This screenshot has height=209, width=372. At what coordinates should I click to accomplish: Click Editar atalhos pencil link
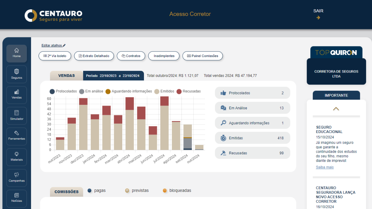click(53, 45)
